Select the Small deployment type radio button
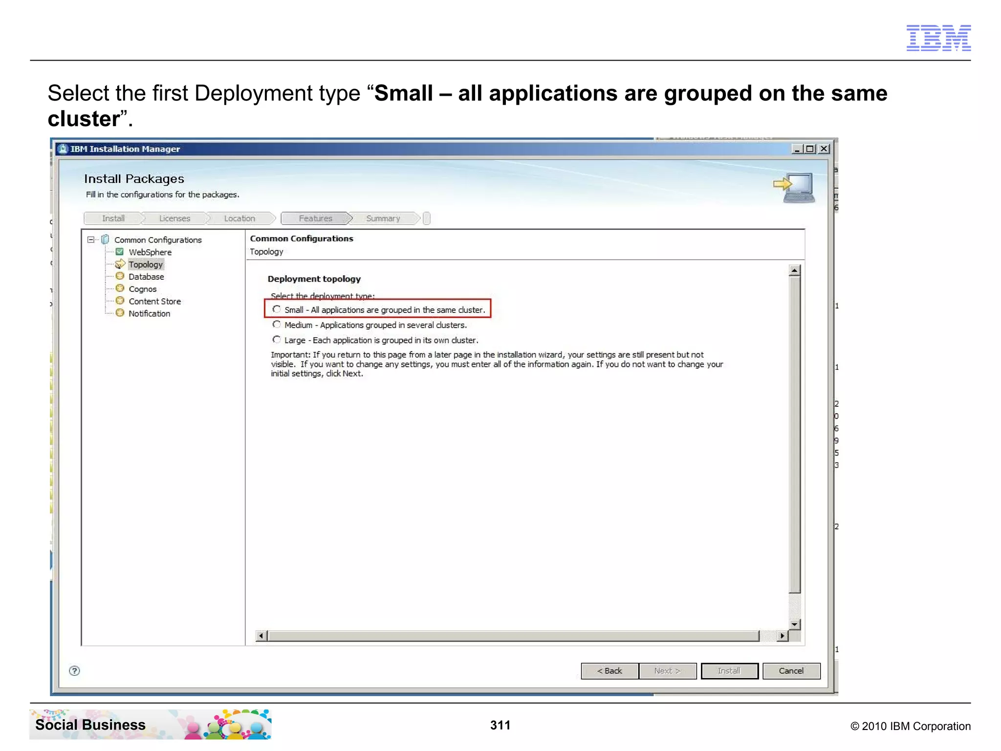The height and width of the screenshot is (751, 1001). point(277,309)
